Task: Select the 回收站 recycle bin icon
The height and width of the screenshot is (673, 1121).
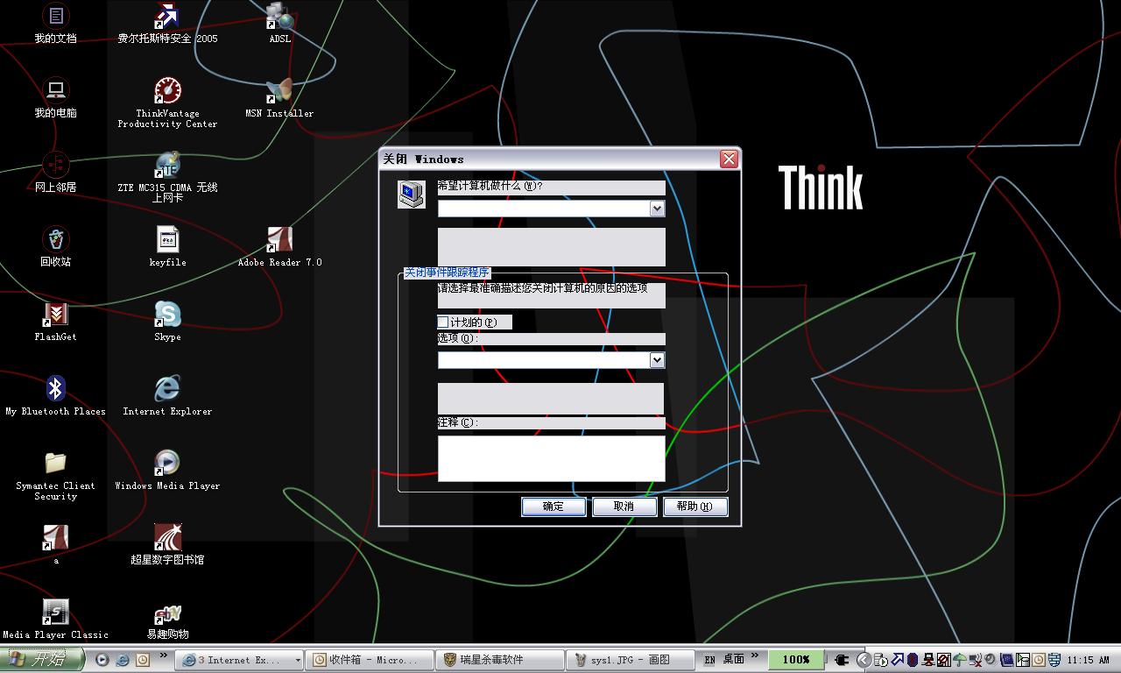Action: (x=55, y=246)
